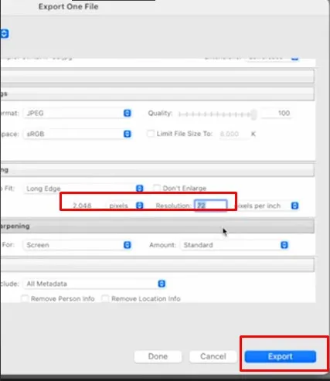Click the Quality slider handle
This screenshot has height=381, width=330.
(x=253, y=114)
